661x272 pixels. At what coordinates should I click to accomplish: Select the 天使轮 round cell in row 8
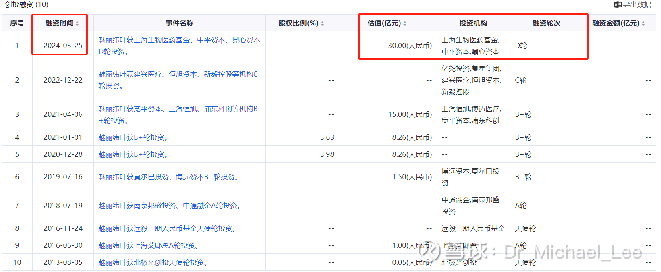547,228
